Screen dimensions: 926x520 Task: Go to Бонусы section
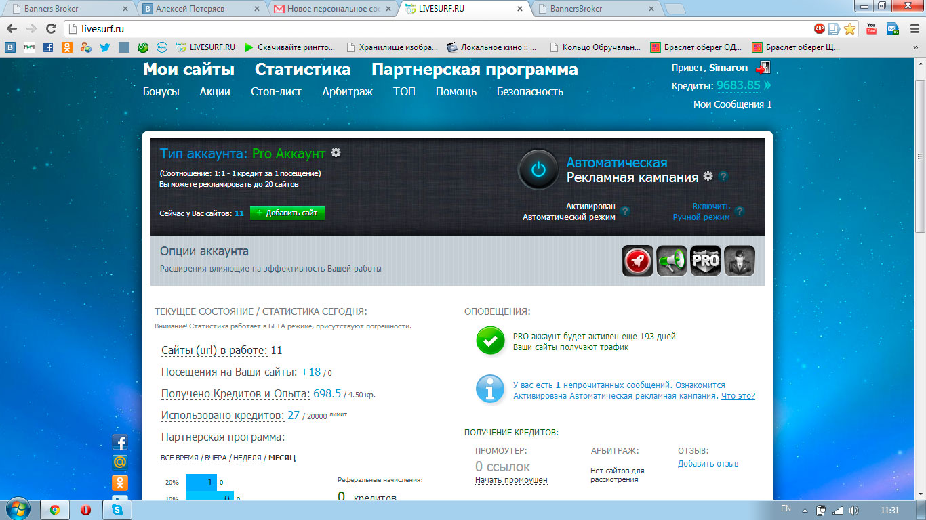161,92
